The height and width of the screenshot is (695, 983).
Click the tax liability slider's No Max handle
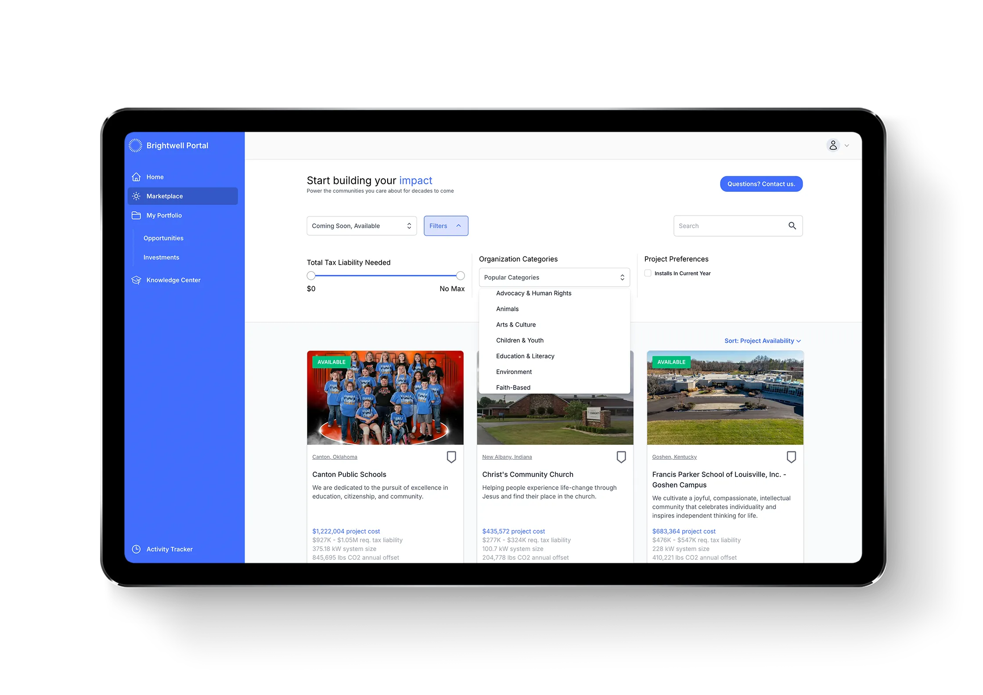[460, 276]
